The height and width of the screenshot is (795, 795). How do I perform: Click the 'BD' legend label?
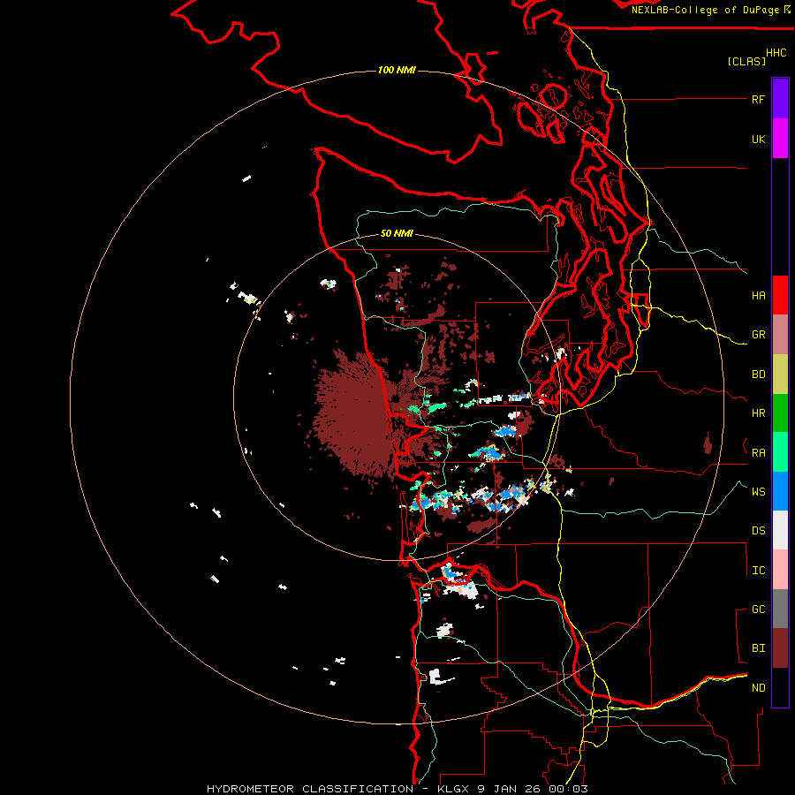(758, 375)
